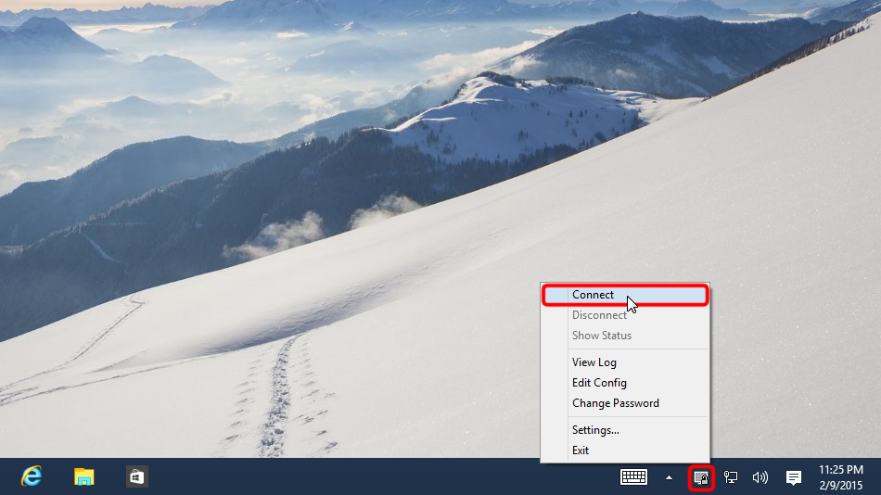The image size is (881, 495).
Task: Choose Edit Config in the menu
Action: (x=599, y=383)
